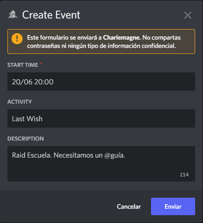
Task: Place cursor after @guía in the description
Action: [125, 155]
